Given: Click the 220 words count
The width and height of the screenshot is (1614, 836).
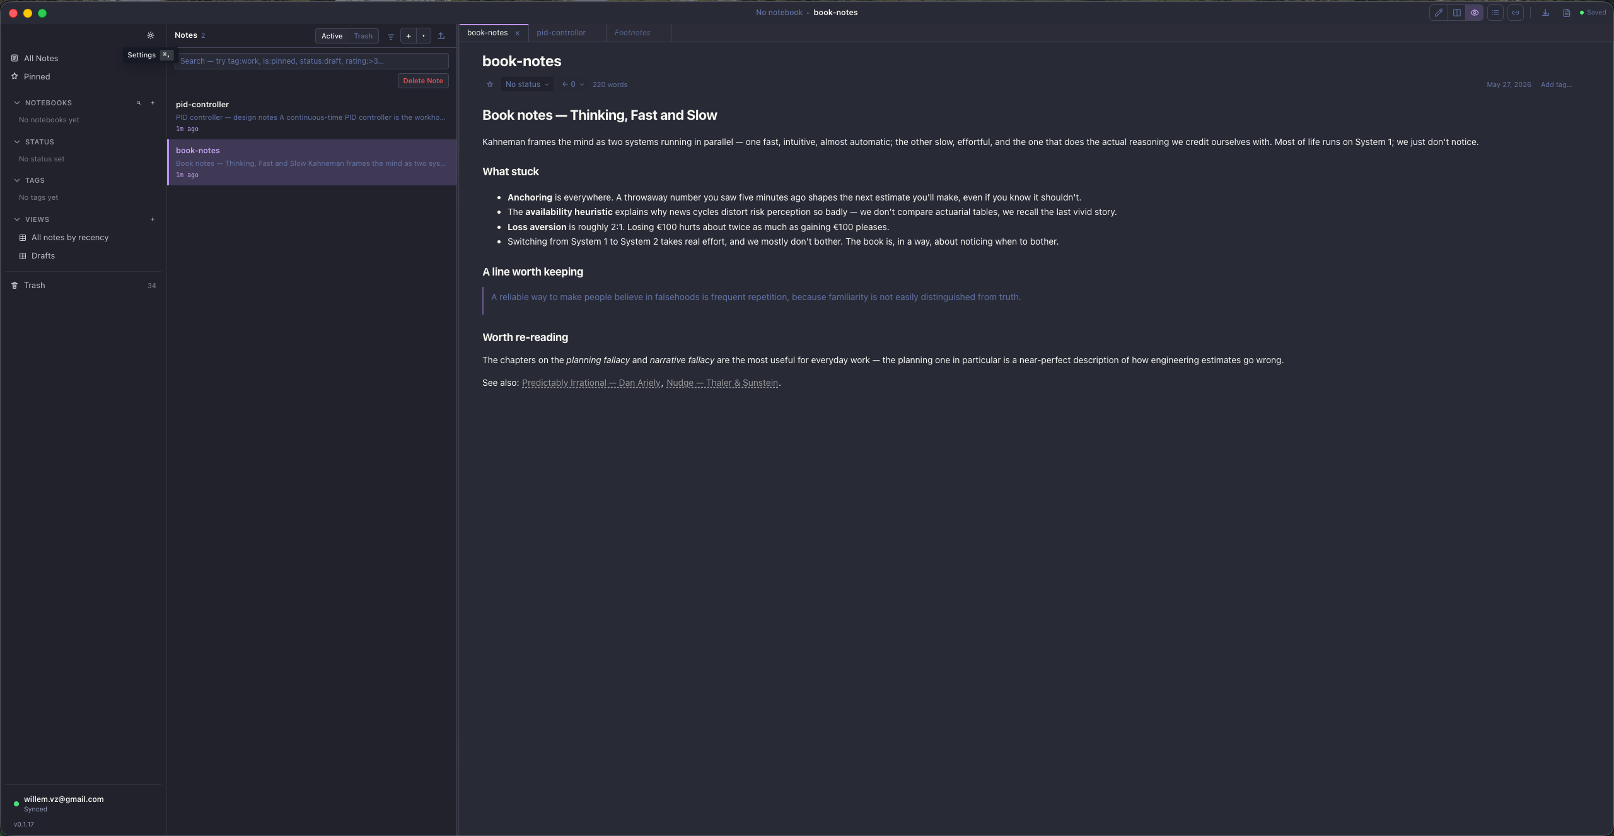Looking at the screenshot, I should 610,84.
